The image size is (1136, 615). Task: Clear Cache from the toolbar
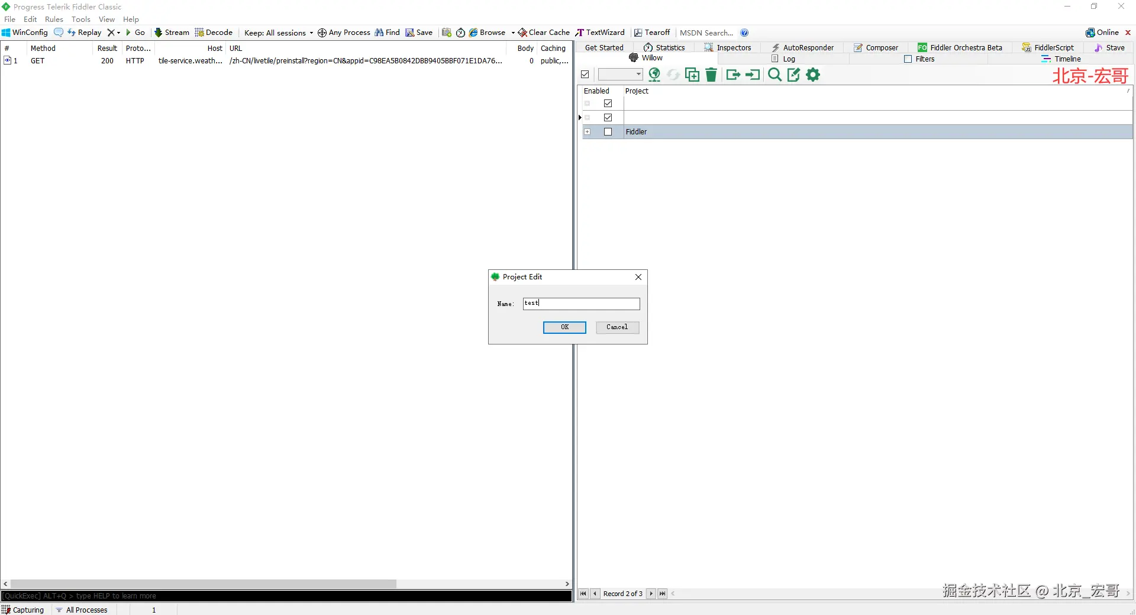click(544, 33)
